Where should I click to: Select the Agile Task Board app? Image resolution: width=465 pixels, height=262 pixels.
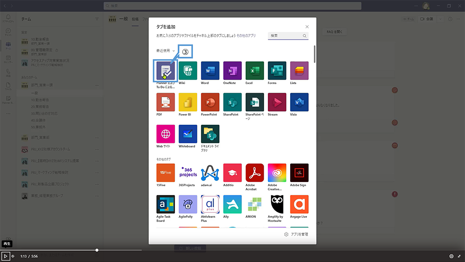[166, 204]
